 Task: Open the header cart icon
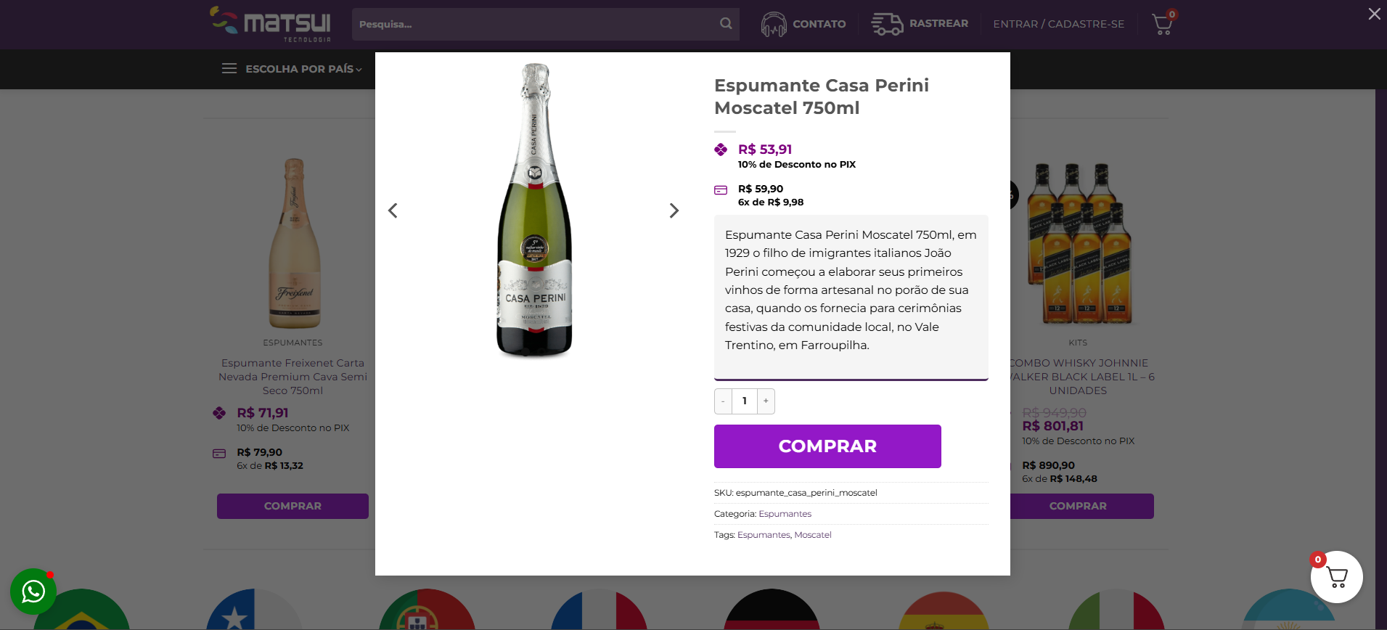click(x=1162, y=24)
